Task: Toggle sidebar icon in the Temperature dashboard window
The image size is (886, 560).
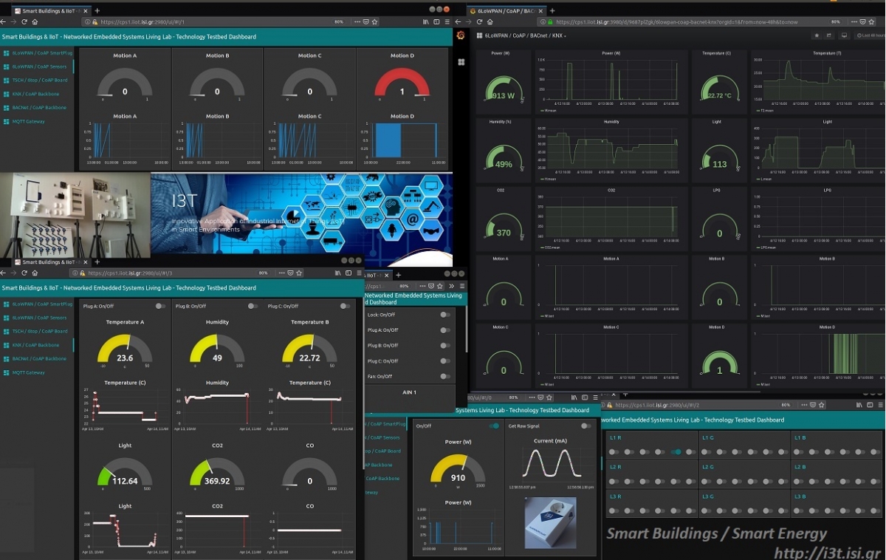Action: coord(348,273)
